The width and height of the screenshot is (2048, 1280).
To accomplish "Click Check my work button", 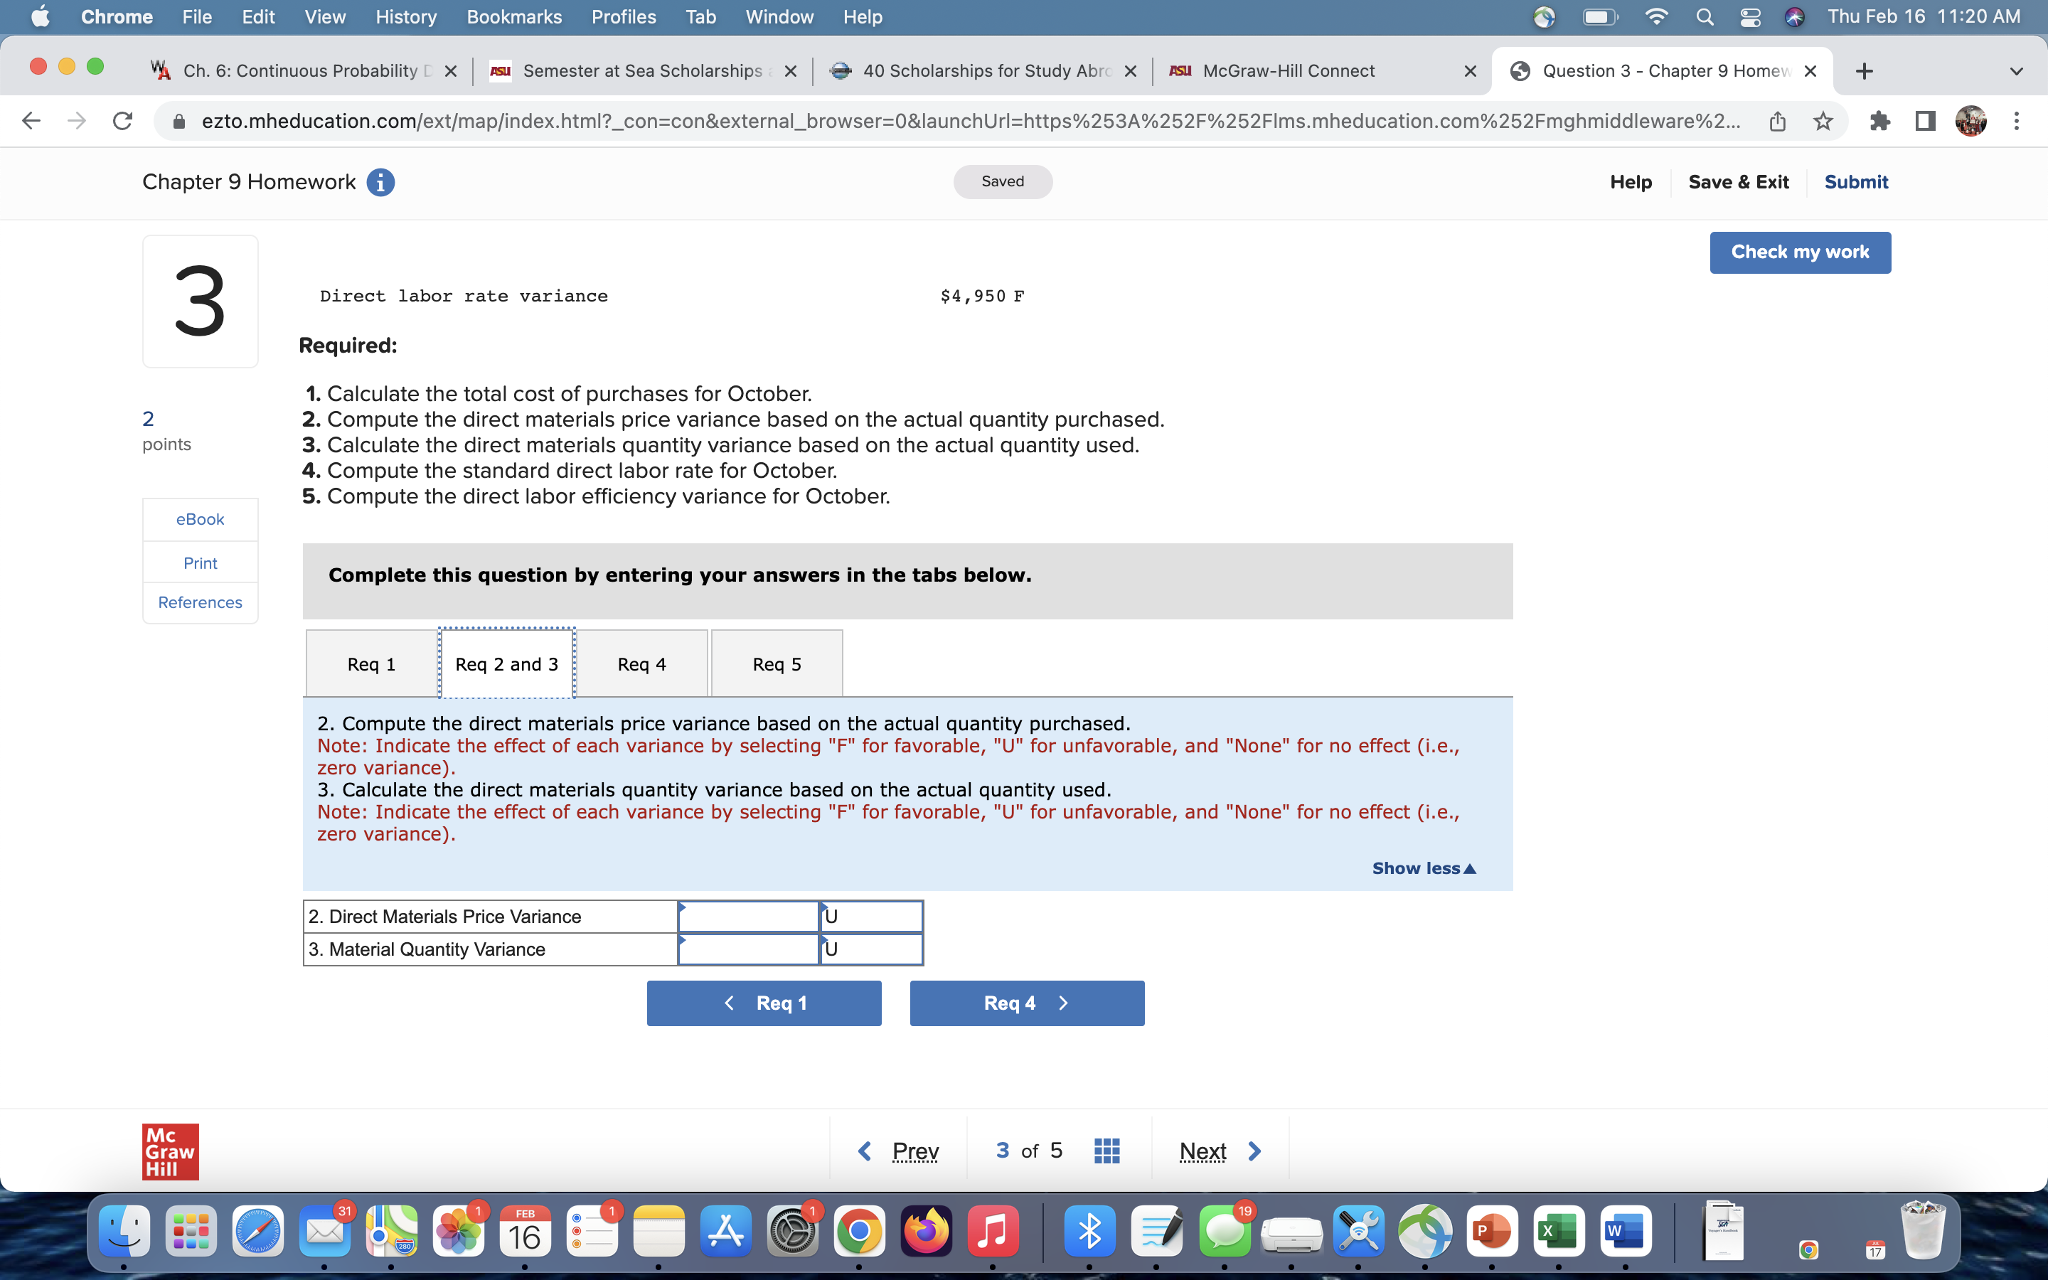I will (x=1799, y=252).
